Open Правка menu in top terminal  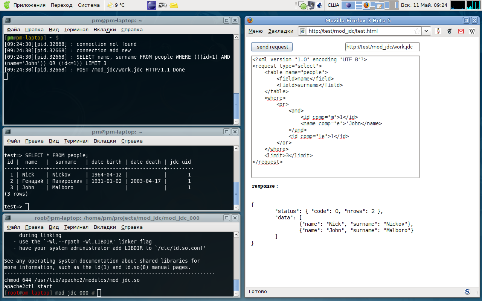(34, 30)
